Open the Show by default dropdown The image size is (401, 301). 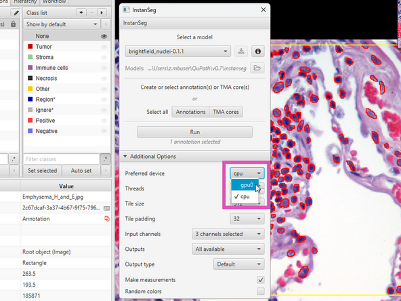pyautogui.click(x=62, y=24)
